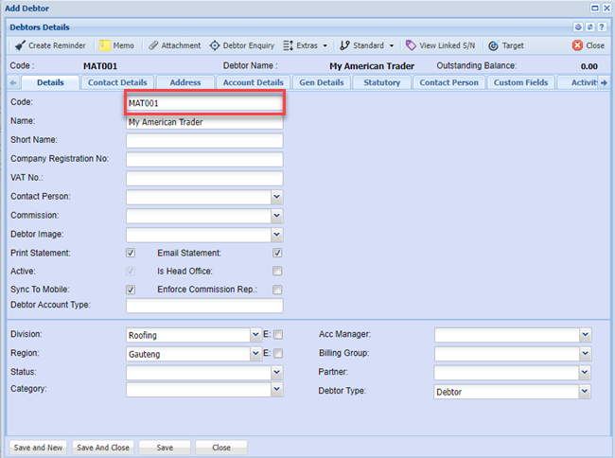Click into the VAT No. input field
The image size is (615, 458).
point(204,178)
